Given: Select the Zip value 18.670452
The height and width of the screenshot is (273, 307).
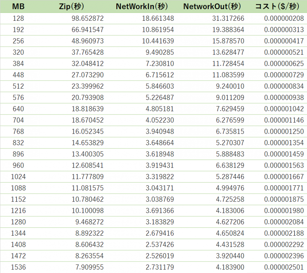Looking at the screenshot, I should 88,120.
